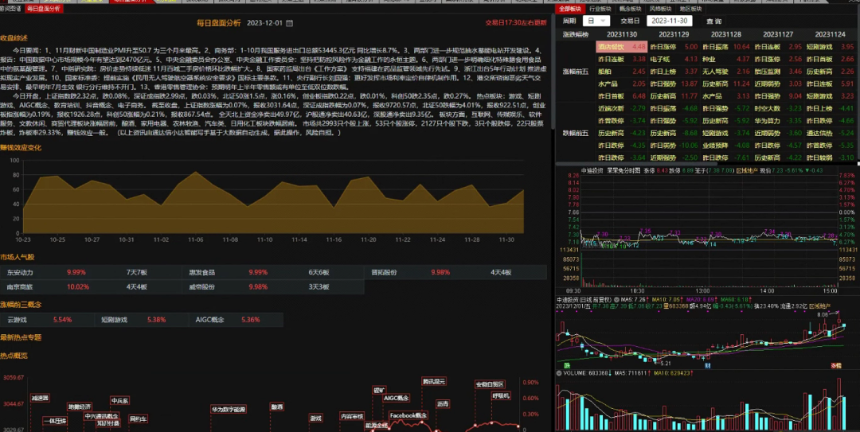Click the round icon before VOLUME label
860x432 pixels.
click(559, 373)
